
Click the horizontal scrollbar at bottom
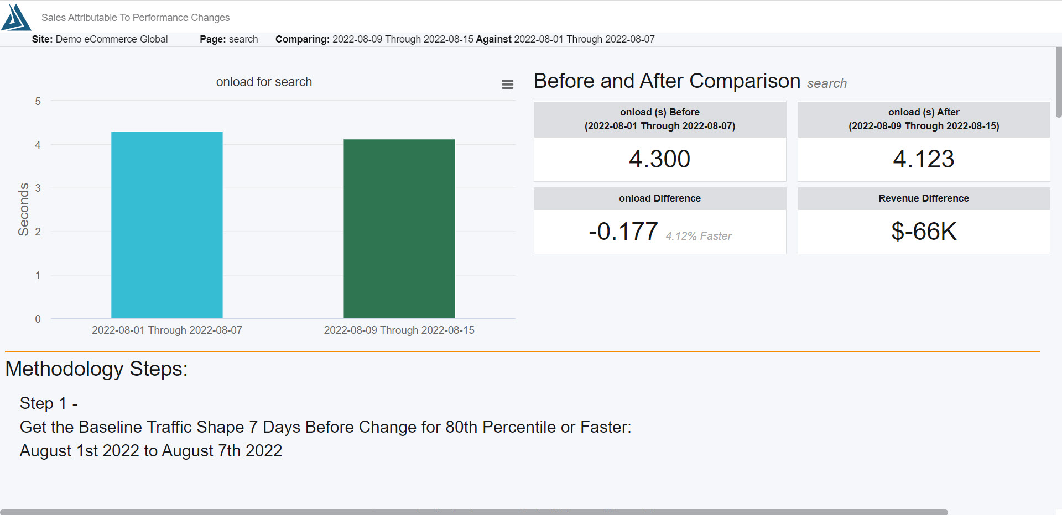(474, 512)
